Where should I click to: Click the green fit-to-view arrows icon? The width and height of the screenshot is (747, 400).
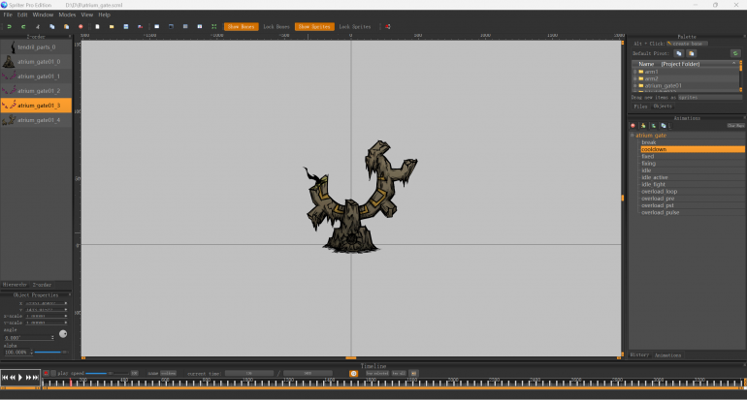coord(213,27)
